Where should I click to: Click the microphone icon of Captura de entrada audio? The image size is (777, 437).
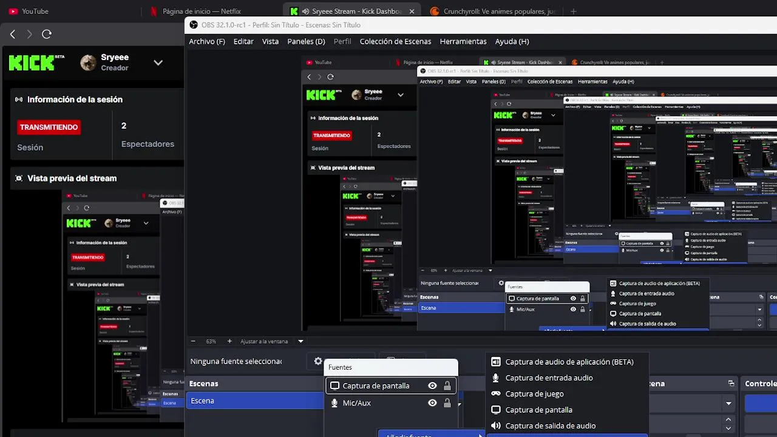point(496,378)
